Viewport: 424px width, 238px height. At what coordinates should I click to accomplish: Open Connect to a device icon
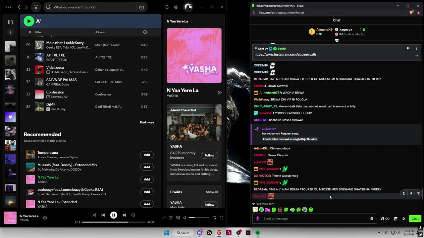pyautogui.click(x=178, y=218)
